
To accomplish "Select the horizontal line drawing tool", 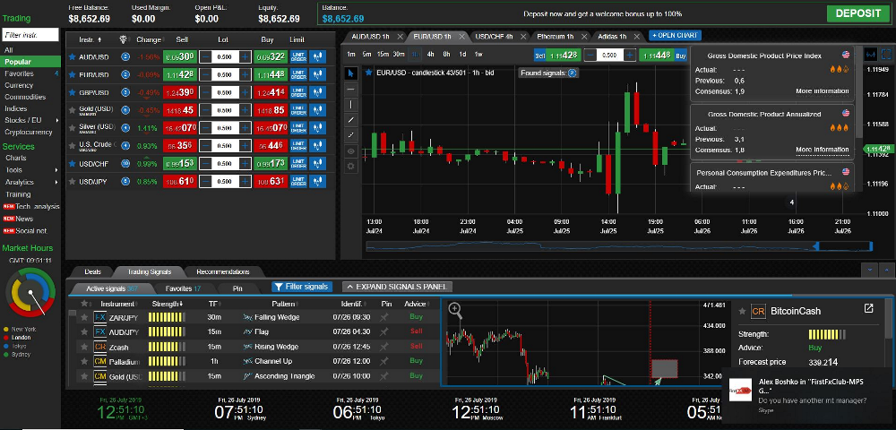I will click(351, 89).
